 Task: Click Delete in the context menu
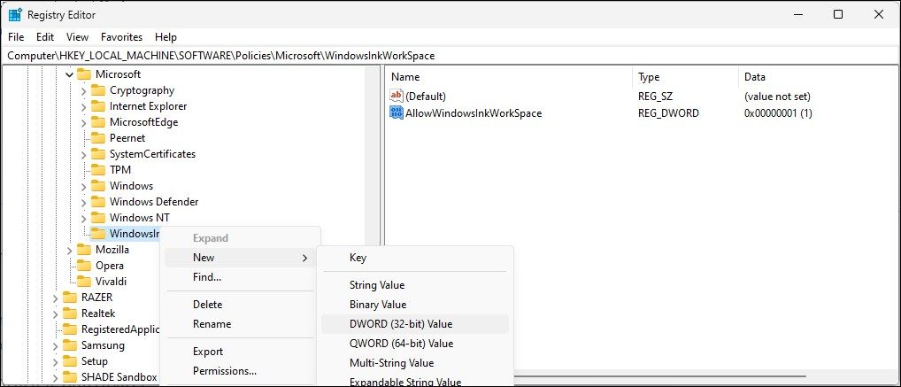click(240, 305)
